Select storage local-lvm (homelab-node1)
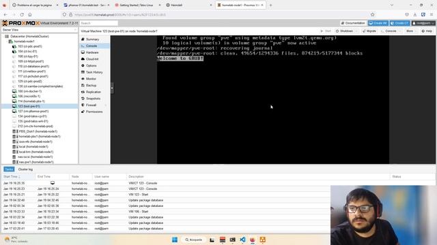Viewport: 437px width, 245px height. pos(36,152)
